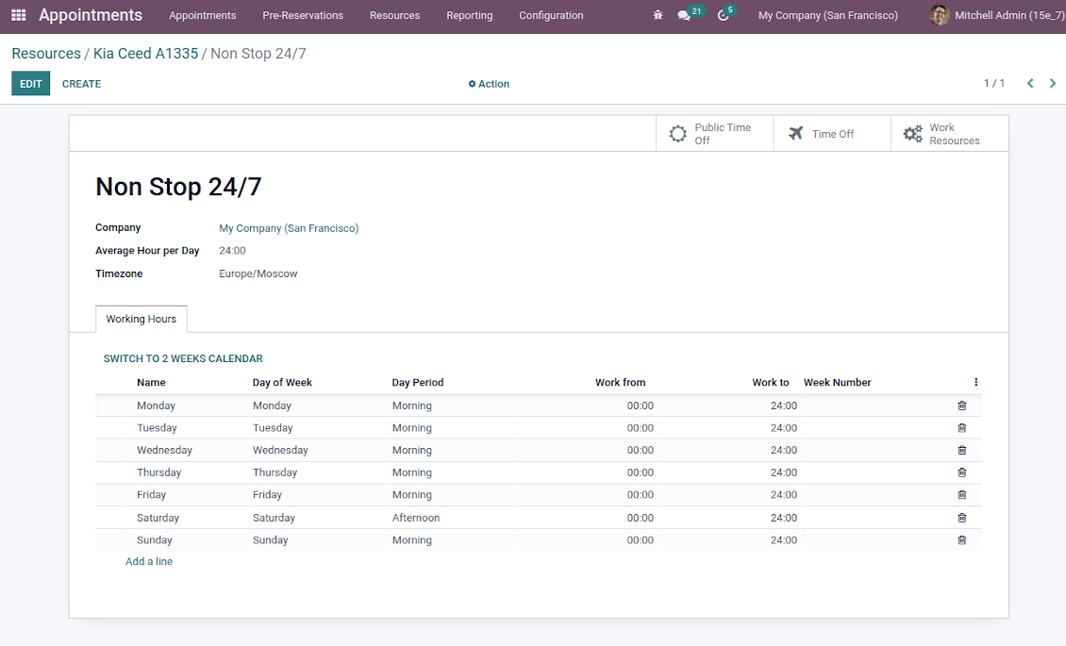Expand the Action dropdown
Image resolution: width=1066 pixels, height=646 pixels.
[489, 84]
